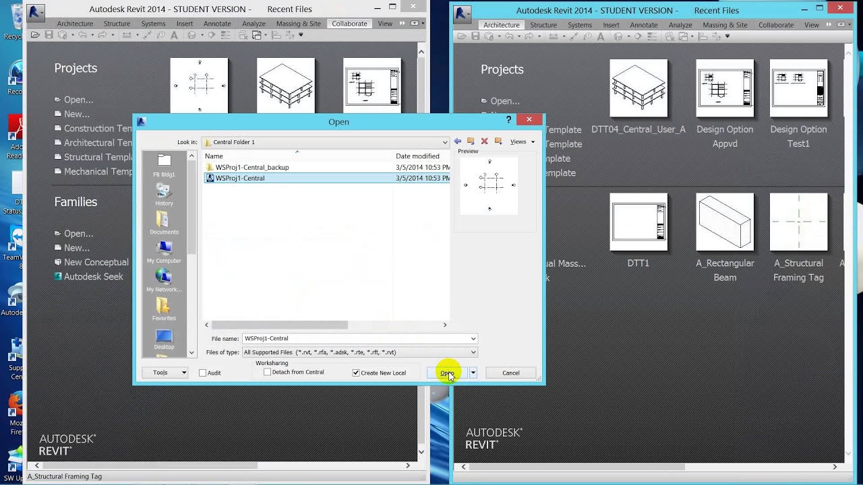This screenshot has width=863, height=485.
Task: Open Customize Quick Access Toolbar dropdown in left window
Action: [x=301, y=35]
